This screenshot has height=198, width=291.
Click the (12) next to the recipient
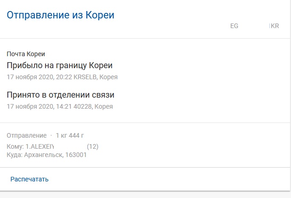pyautogui.click(x=92, y=146)
